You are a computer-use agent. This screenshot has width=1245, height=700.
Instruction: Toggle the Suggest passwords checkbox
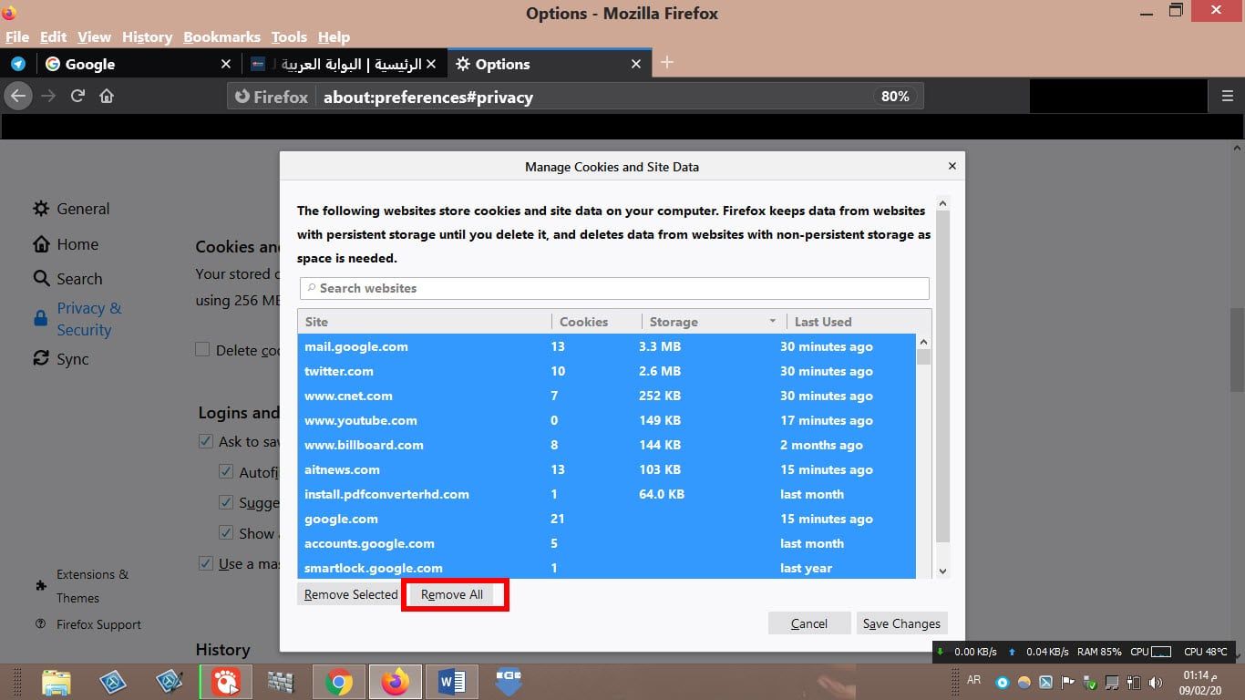point(226,502)
